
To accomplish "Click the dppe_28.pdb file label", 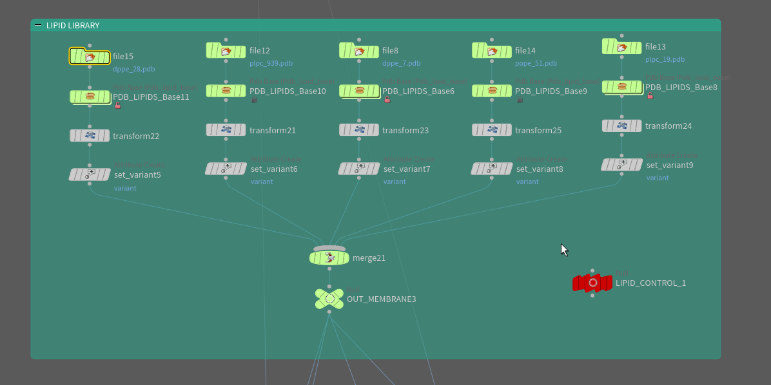I will [133, 70].
